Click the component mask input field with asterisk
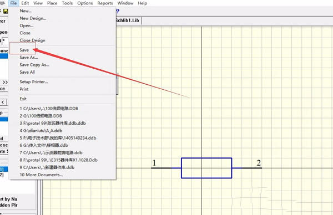 pos(4,40)
